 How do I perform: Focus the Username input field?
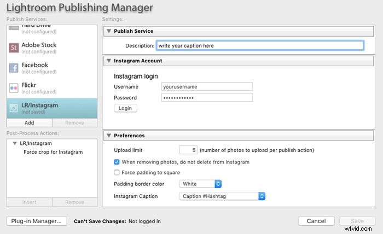[207, 86]
